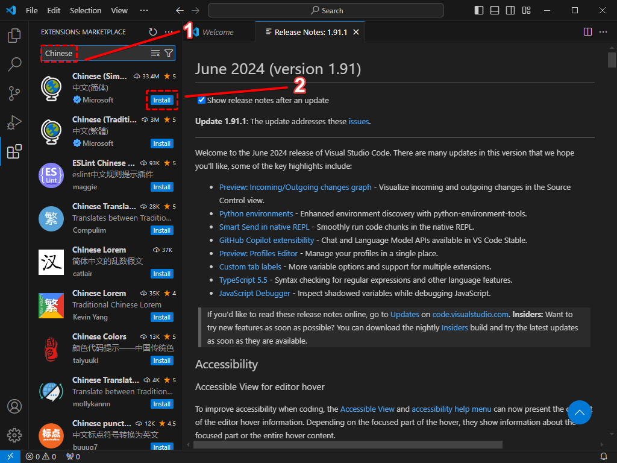
Task: Open the Search view in activity bar
Action: (x=14, y=64)
